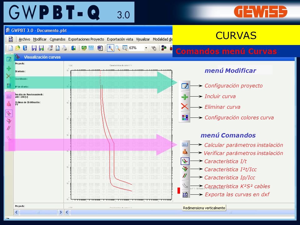
Task: Click the 'Exporta las curvas en dxf' legend text
Action: click(x=237, y=194)
